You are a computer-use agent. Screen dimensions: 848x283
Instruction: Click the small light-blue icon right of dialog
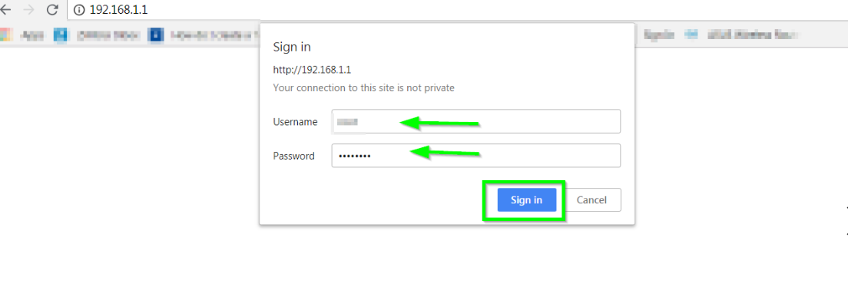691,35
